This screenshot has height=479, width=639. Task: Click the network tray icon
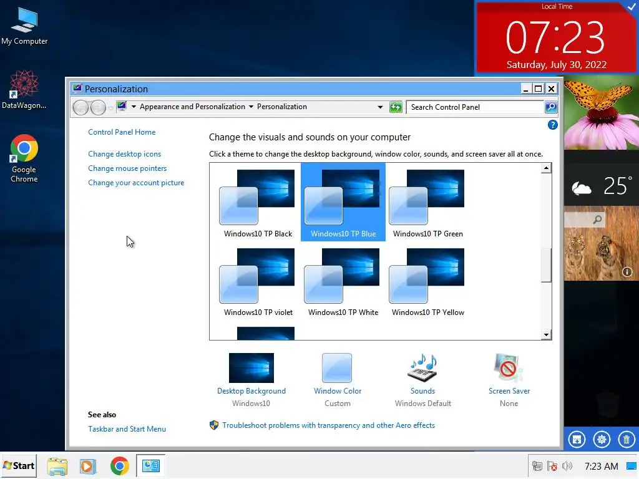click(x=537, y=466)
